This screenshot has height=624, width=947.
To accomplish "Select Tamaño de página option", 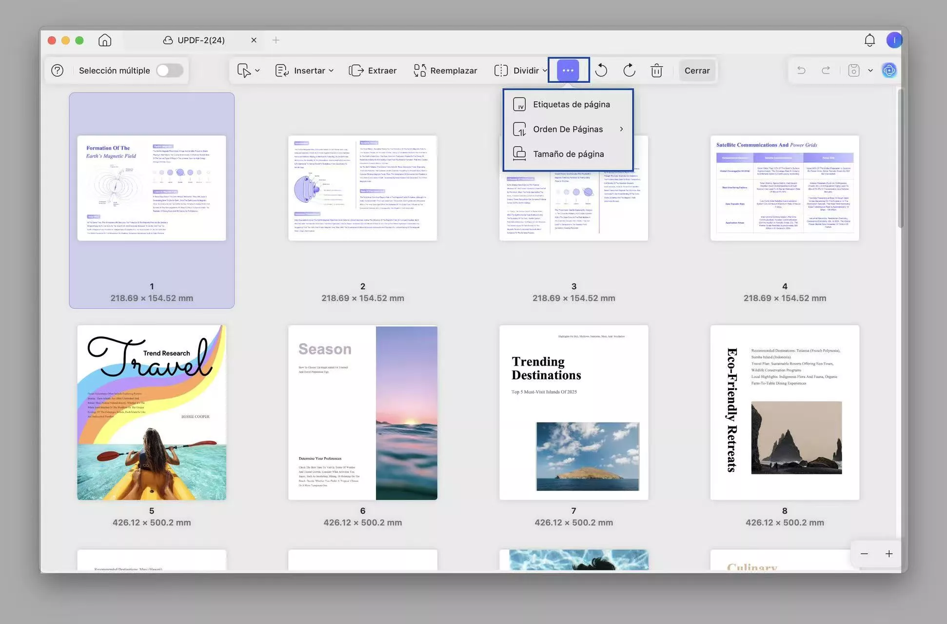I will pyautogui.click(x=568, y=154).
